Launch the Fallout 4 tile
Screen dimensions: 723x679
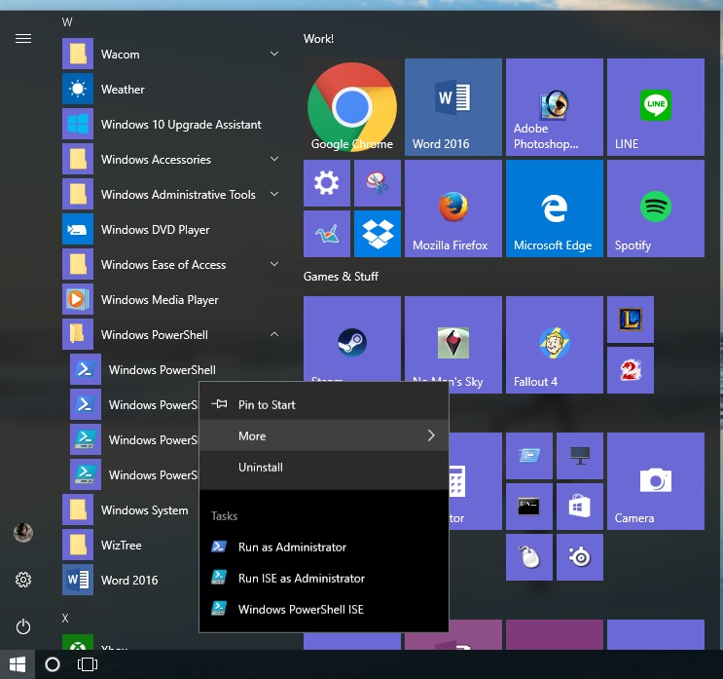(x=555, y=345)
